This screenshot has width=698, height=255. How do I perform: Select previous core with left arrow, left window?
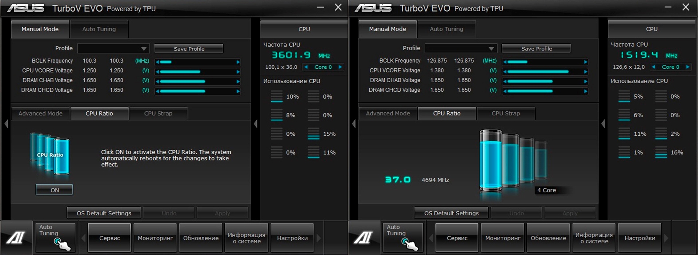pyautogui.click(x=306, y=67)
